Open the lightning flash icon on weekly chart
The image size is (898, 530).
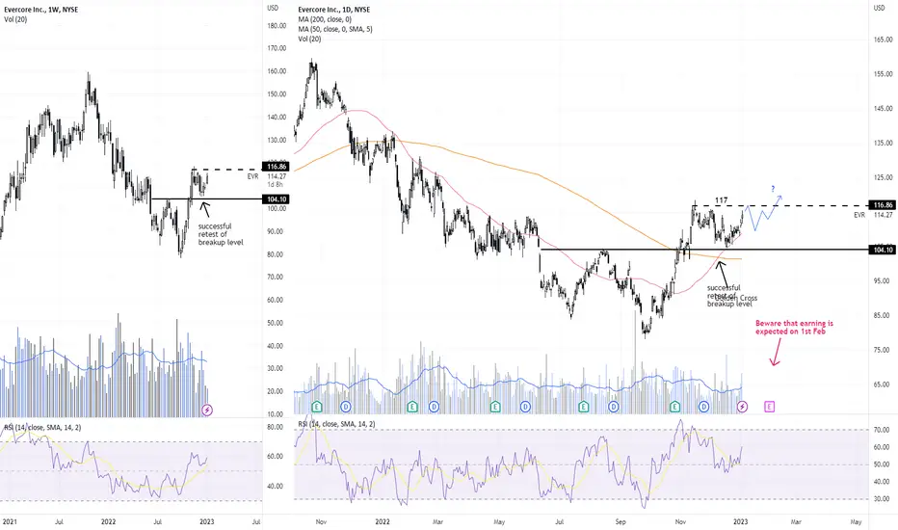tap(207, 410)
